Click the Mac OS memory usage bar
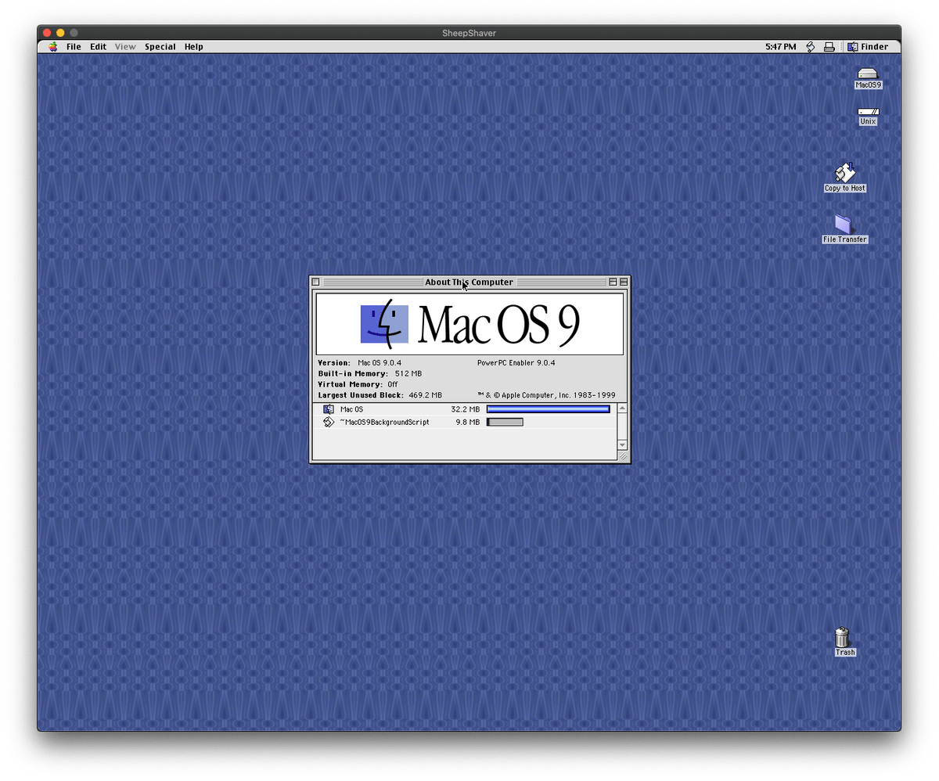The image size is (939, 781). [548, 409]
